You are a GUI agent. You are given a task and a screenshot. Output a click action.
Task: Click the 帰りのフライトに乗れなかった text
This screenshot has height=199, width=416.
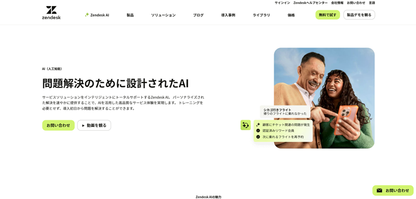[285, 114]
